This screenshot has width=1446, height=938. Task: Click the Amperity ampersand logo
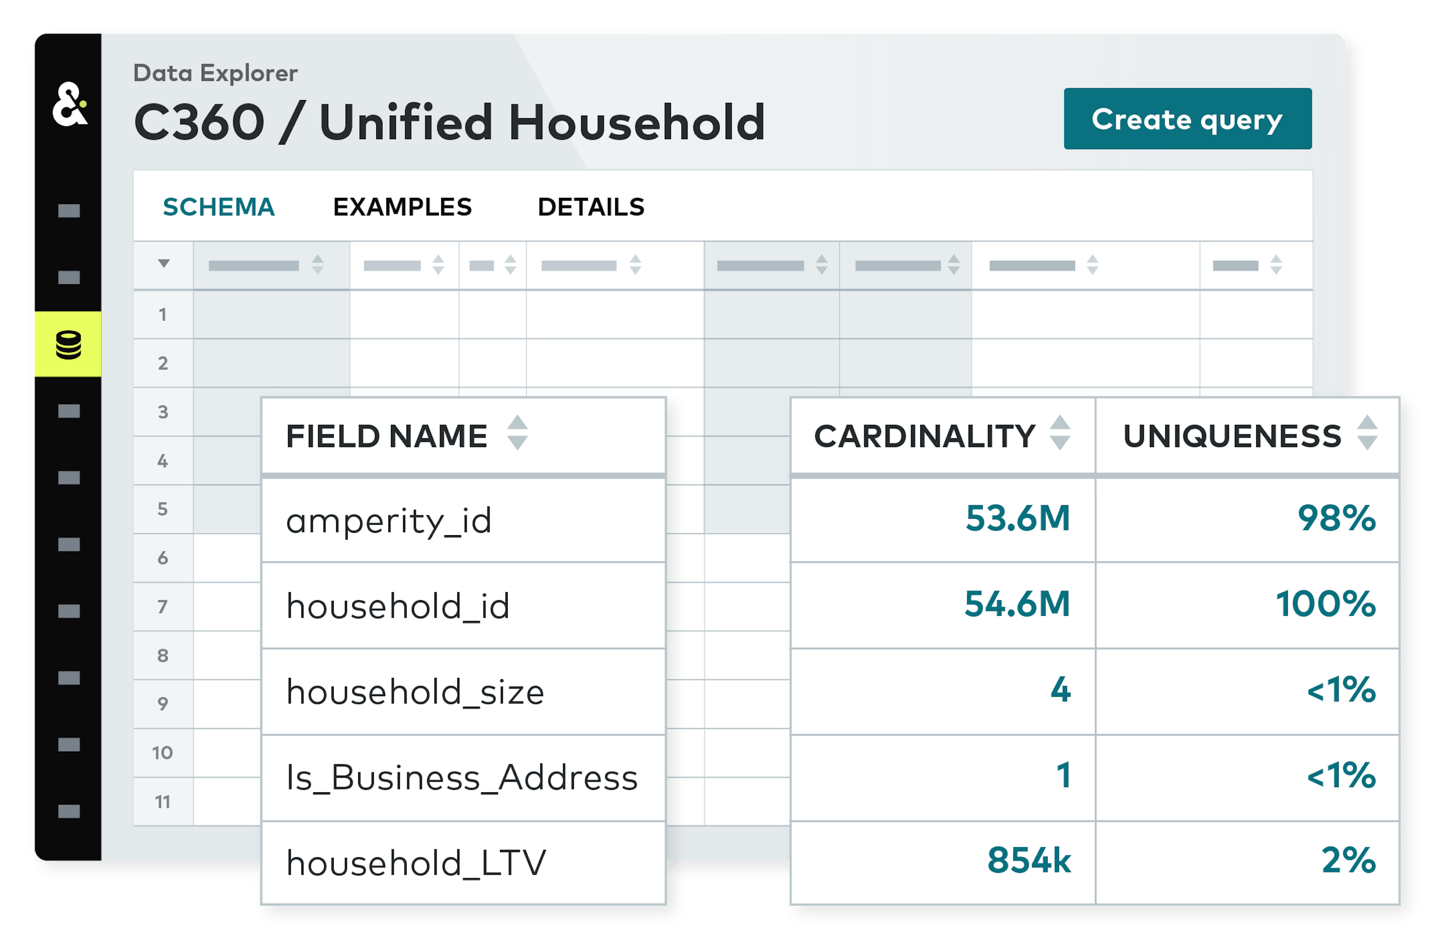point(69,105)
